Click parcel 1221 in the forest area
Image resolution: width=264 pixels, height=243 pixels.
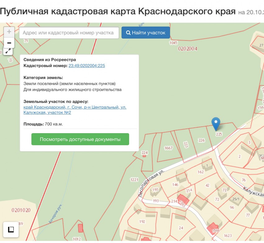click(x=134, y=180)
